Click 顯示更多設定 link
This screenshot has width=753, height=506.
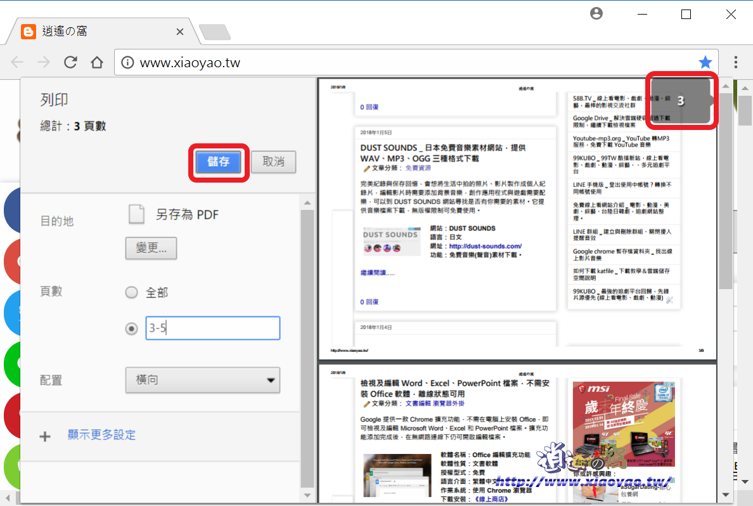[x=101, y=435]
